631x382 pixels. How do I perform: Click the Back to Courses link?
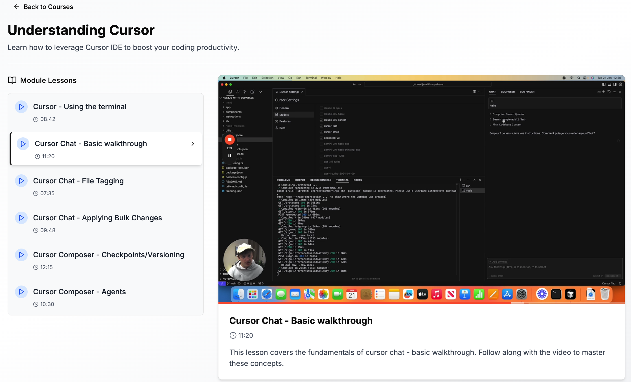(x=48, y=7)
